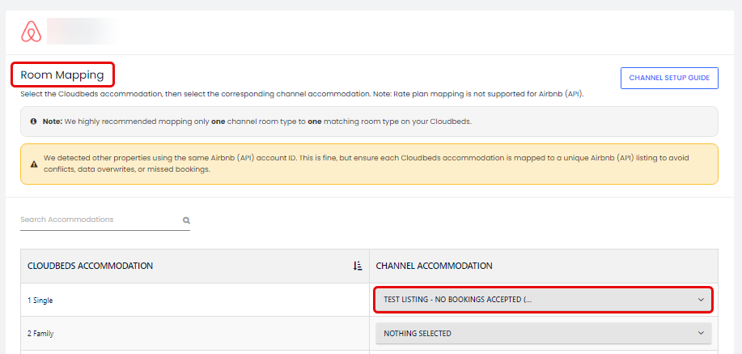Image resolution: width=742 pixels, height=354 pixels.
Task: Click the Airbnb logo icon
Action: coord(31,32)
